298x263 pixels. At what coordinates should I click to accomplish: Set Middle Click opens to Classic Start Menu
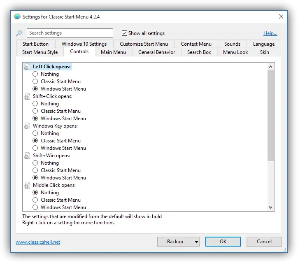35,200
